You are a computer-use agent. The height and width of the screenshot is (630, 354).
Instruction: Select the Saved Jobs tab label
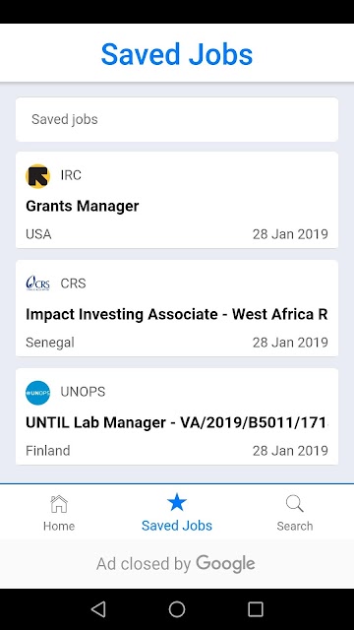[177, 526]
